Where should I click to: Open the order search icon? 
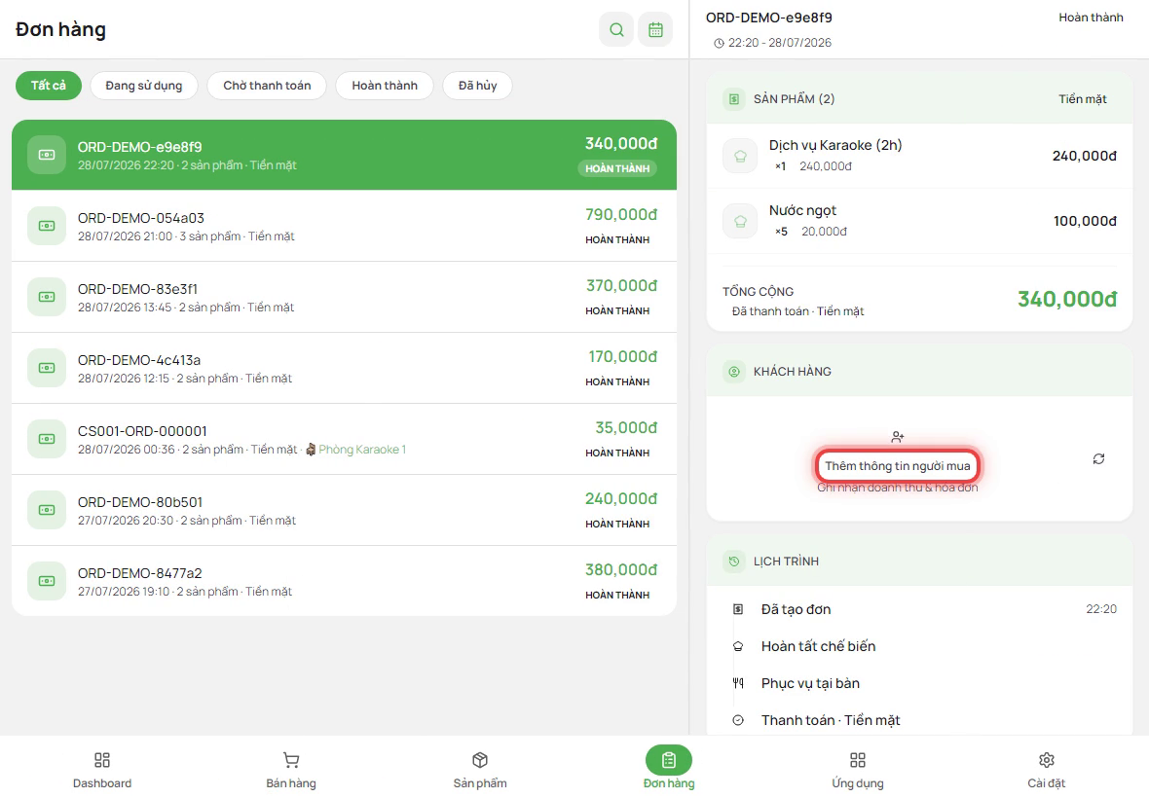pos(616,29)
